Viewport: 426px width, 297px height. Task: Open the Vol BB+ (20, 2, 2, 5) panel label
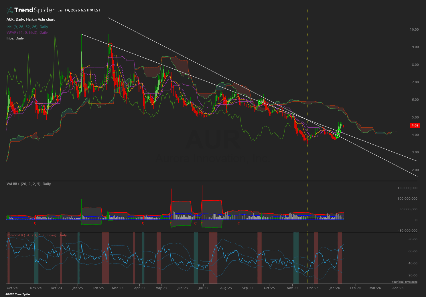click(x=29, y=184)
